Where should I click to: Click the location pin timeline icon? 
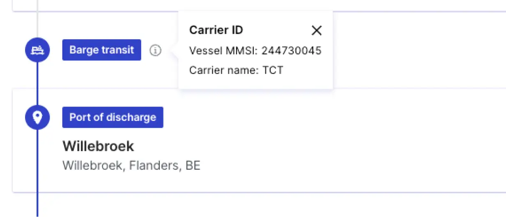[37, 118]
